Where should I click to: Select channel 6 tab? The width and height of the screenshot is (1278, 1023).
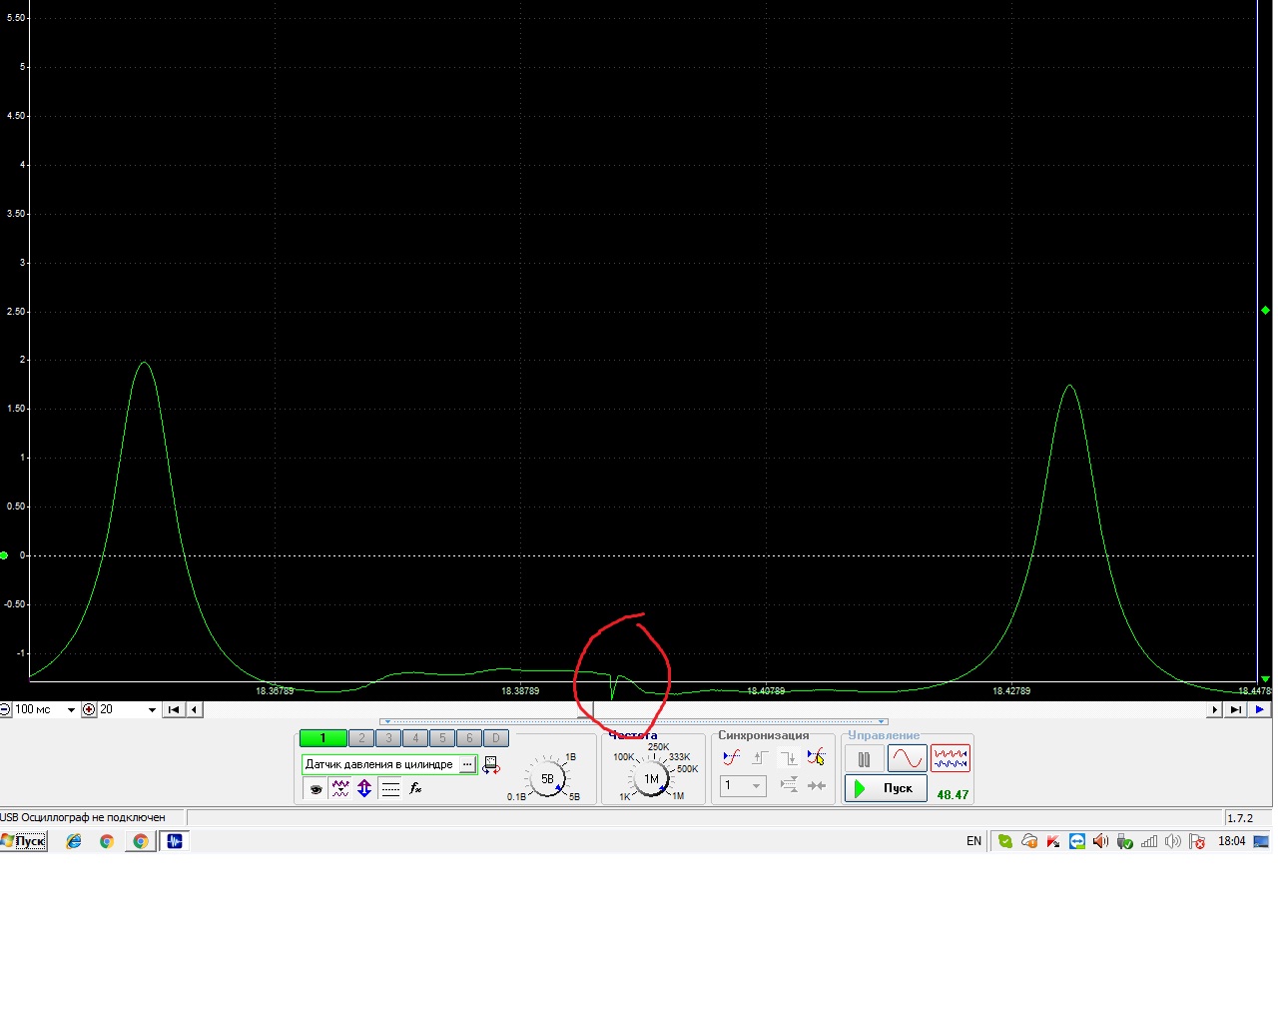click(469, 738)
